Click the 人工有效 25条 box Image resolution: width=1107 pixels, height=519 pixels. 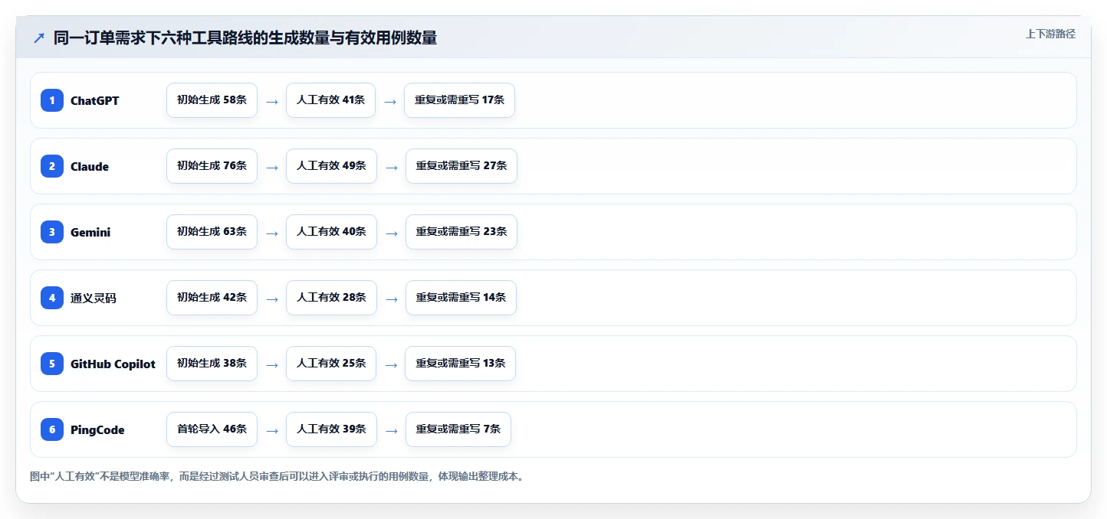coord(331,364)
